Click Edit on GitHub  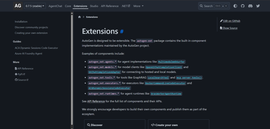[230, 21]
